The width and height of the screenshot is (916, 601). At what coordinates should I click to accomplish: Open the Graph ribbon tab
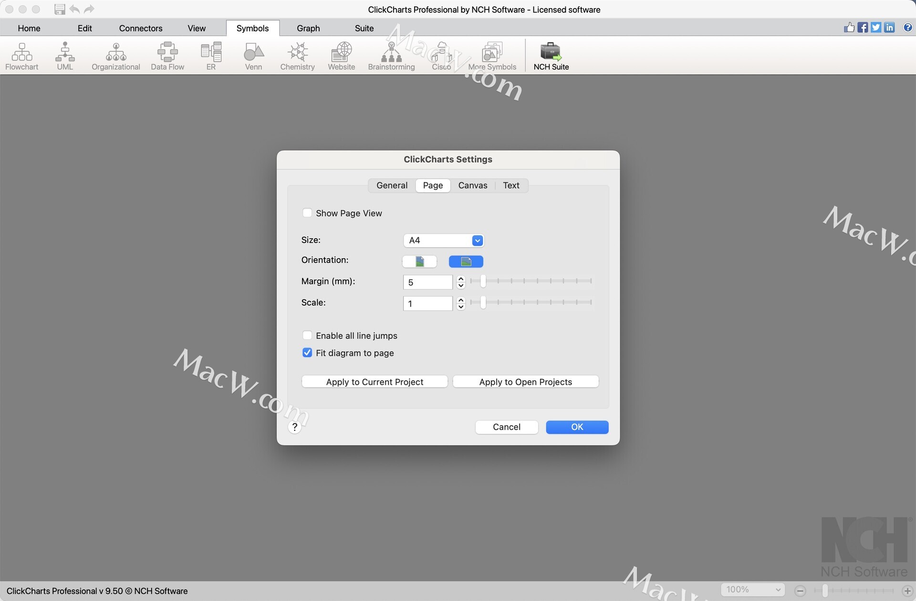308,28
